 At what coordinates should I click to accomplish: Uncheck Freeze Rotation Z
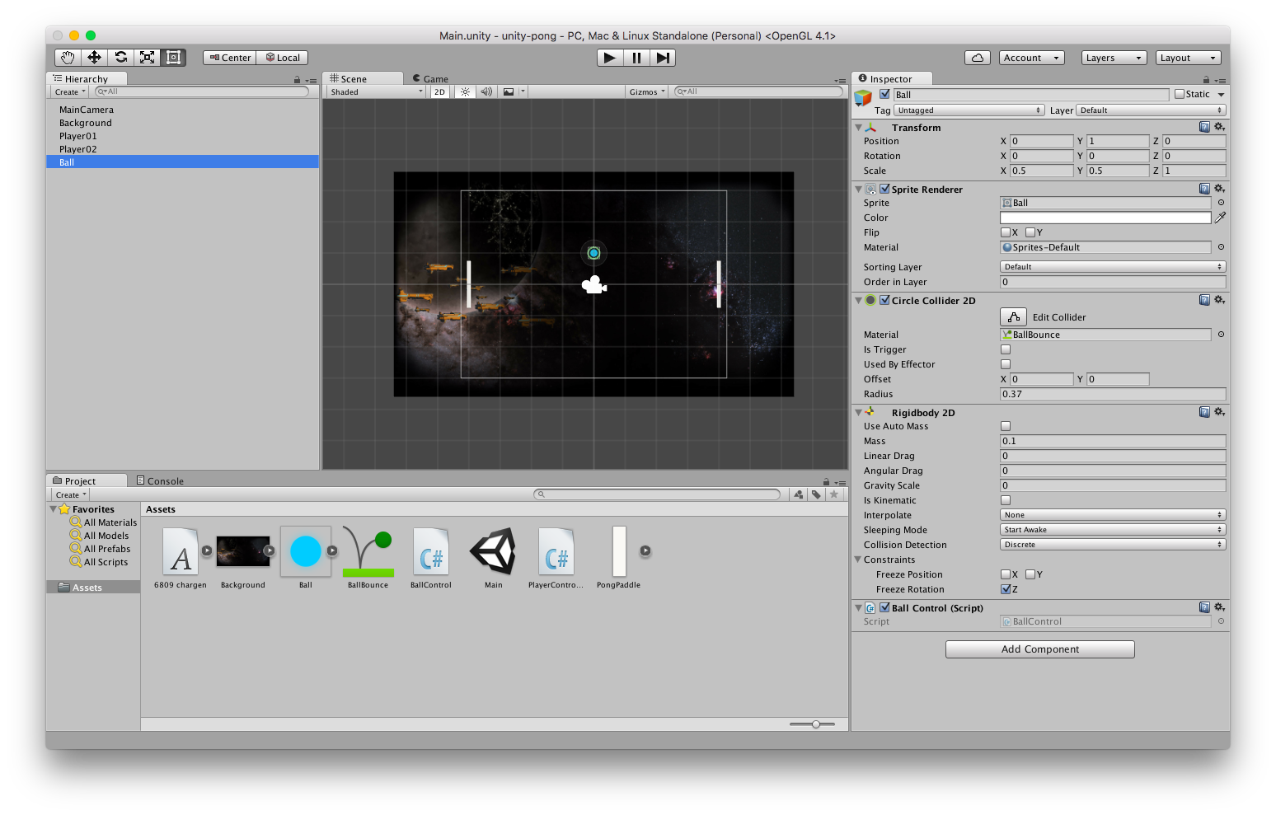(1006, 589)
